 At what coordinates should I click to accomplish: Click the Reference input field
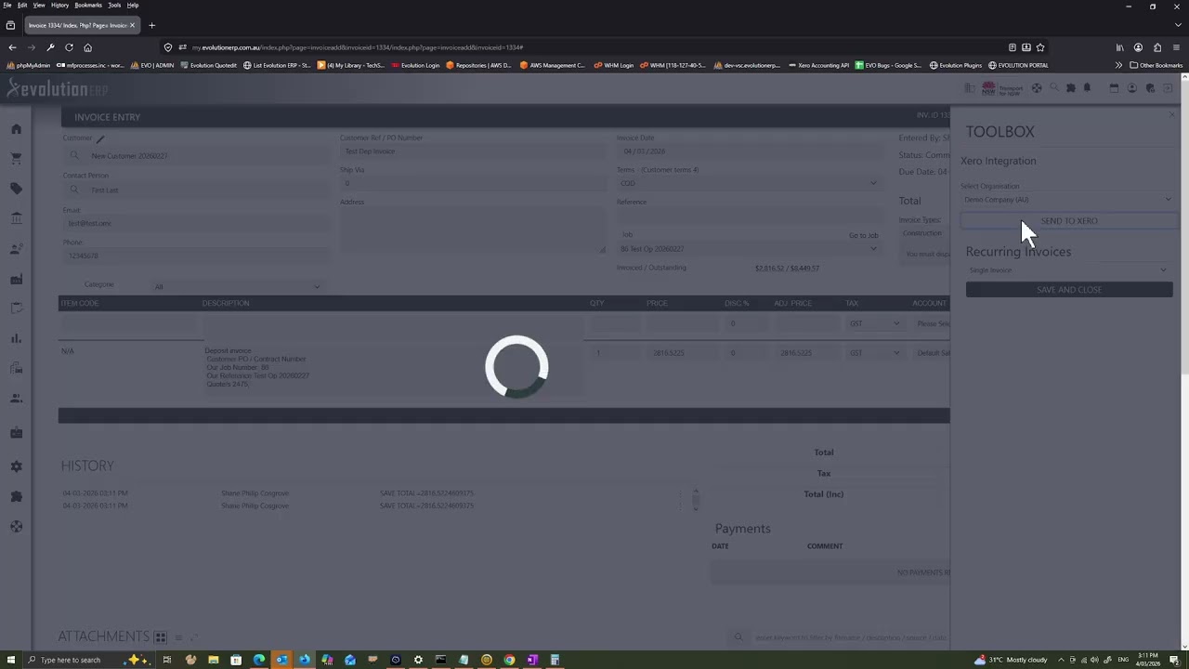(749, 216)
